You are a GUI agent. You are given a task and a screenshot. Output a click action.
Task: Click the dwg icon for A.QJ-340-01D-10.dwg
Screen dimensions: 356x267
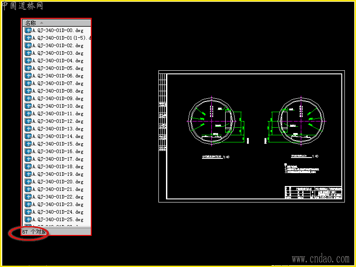click(28, 106)
